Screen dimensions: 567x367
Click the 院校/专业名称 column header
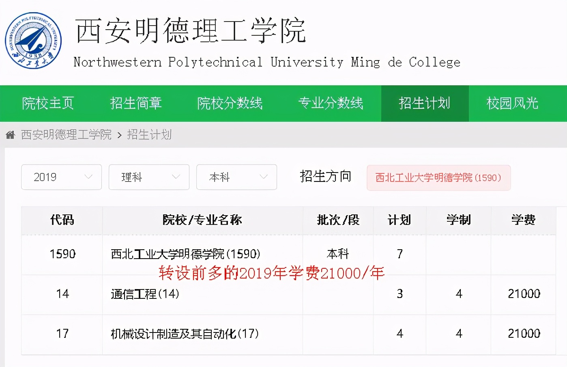click(203, 220)
